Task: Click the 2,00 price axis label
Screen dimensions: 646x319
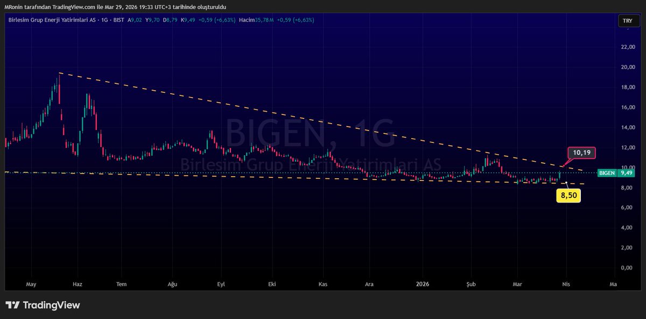Action: coord(628,248)
